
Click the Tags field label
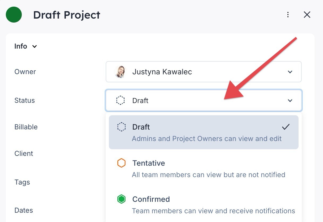(22, 182)
